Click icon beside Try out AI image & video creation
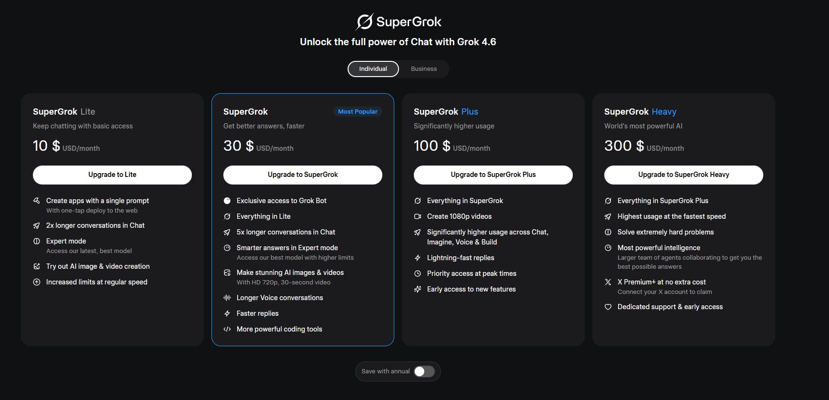 tap(37, 266)
